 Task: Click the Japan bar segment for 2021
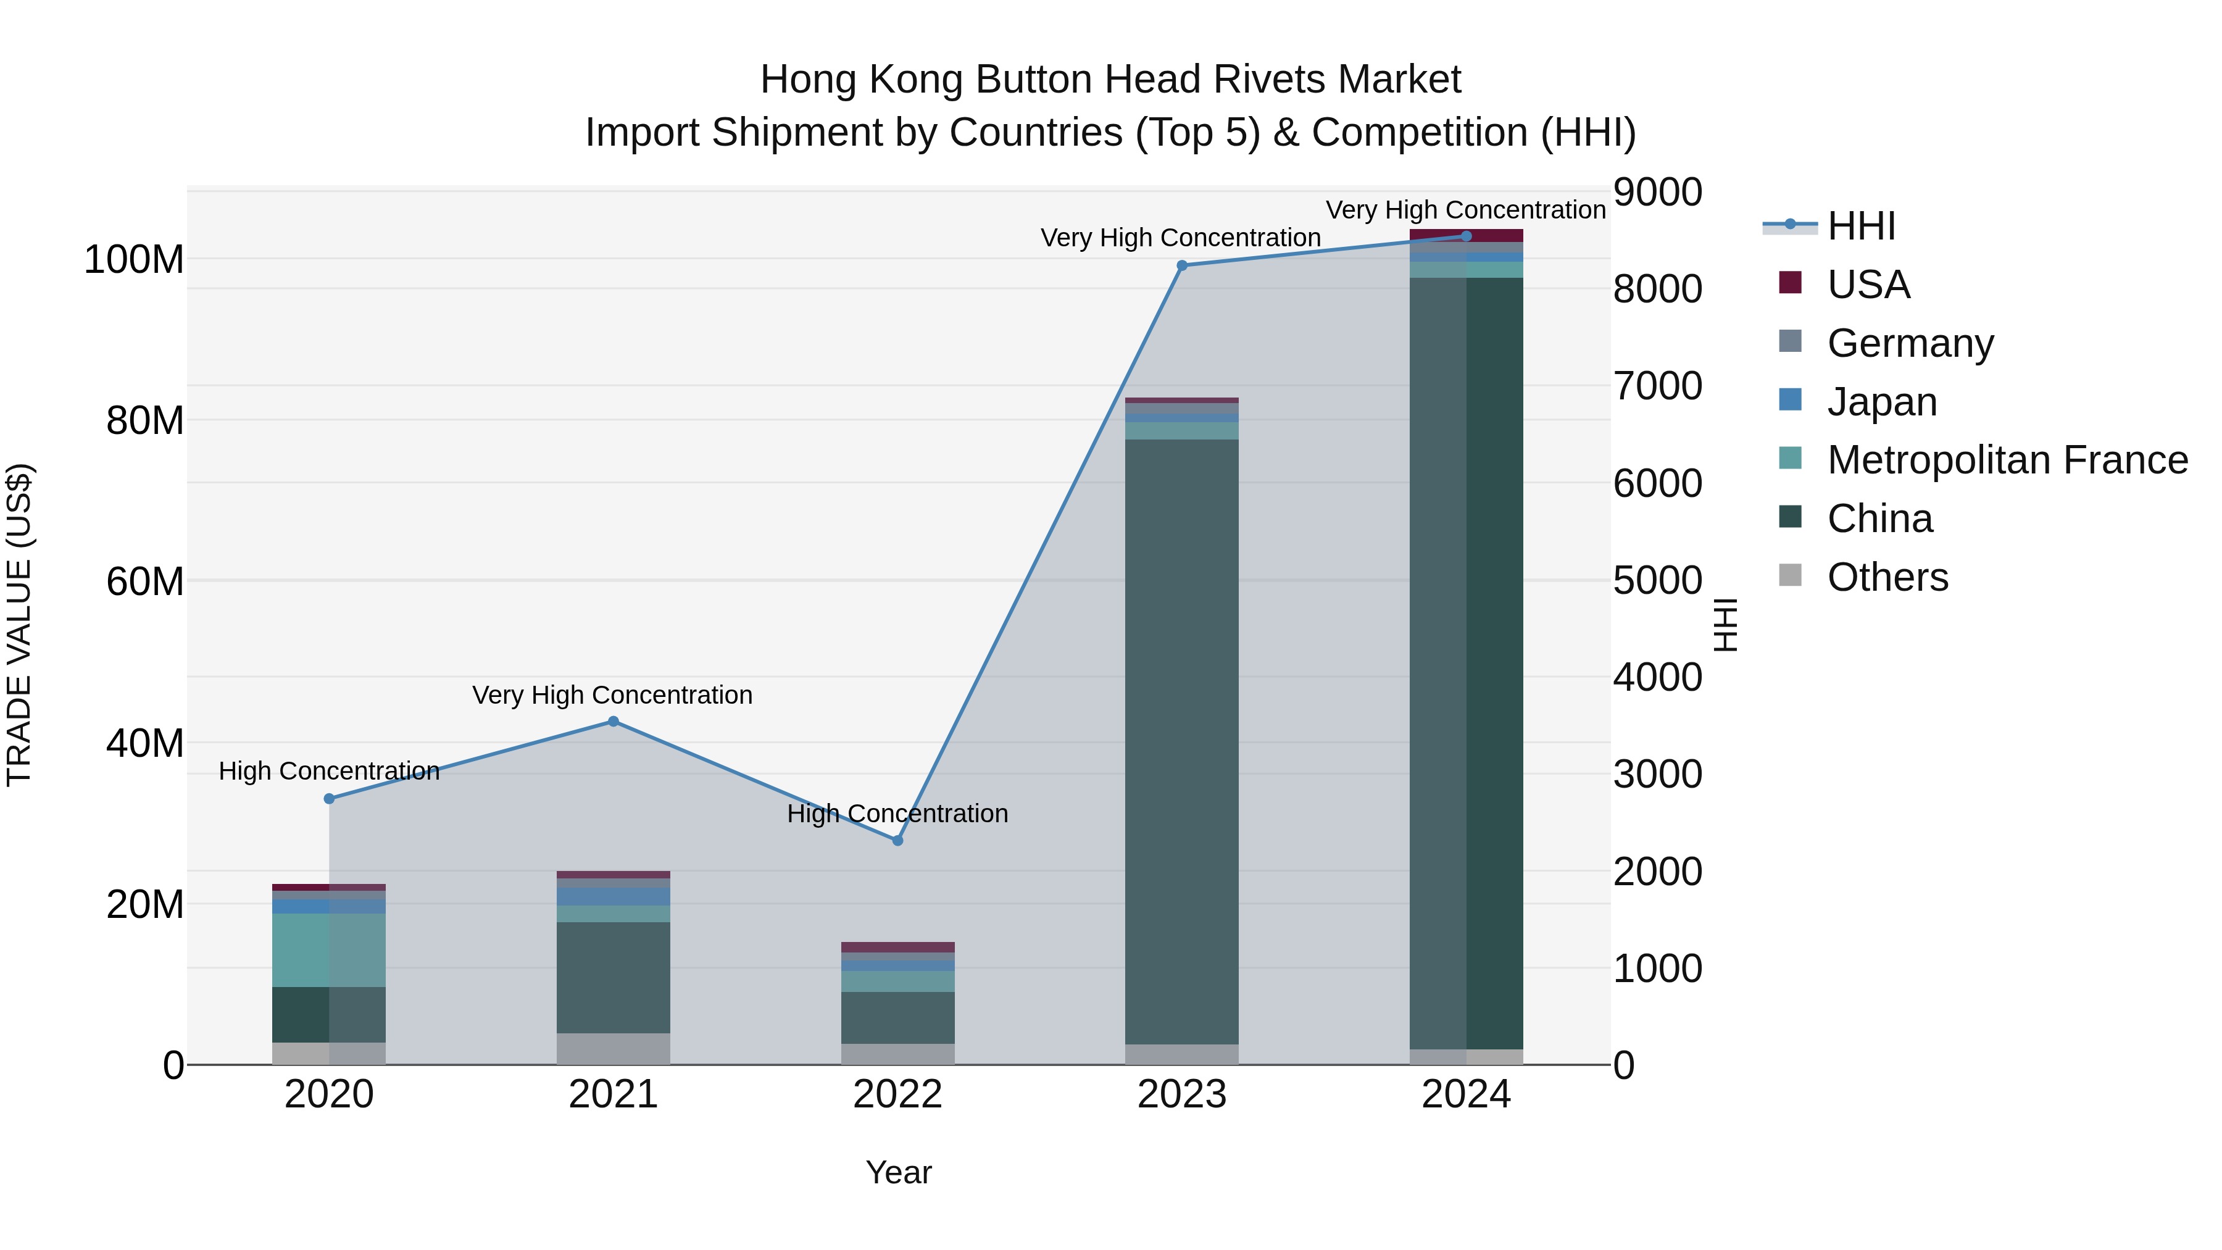pos(614,897)
